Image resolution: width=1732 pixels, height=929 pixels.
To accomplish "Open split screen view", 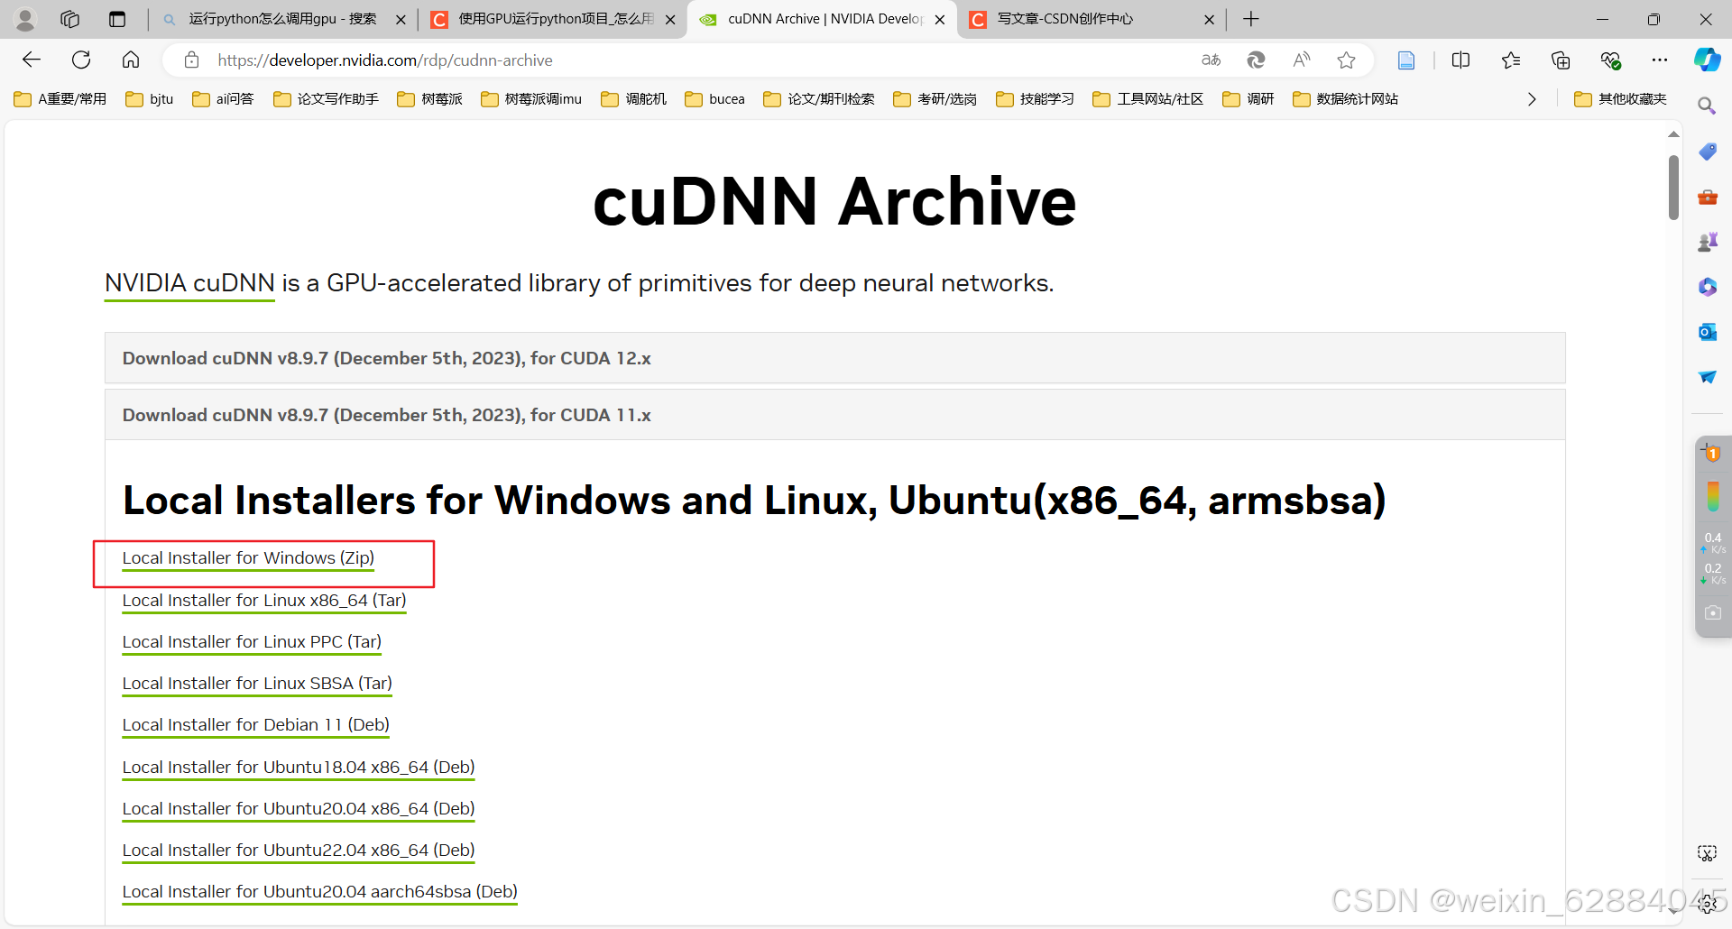I will [1460, 60].
